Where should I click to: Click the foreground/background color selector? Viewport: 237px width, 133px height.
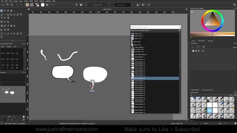[37, 5]
